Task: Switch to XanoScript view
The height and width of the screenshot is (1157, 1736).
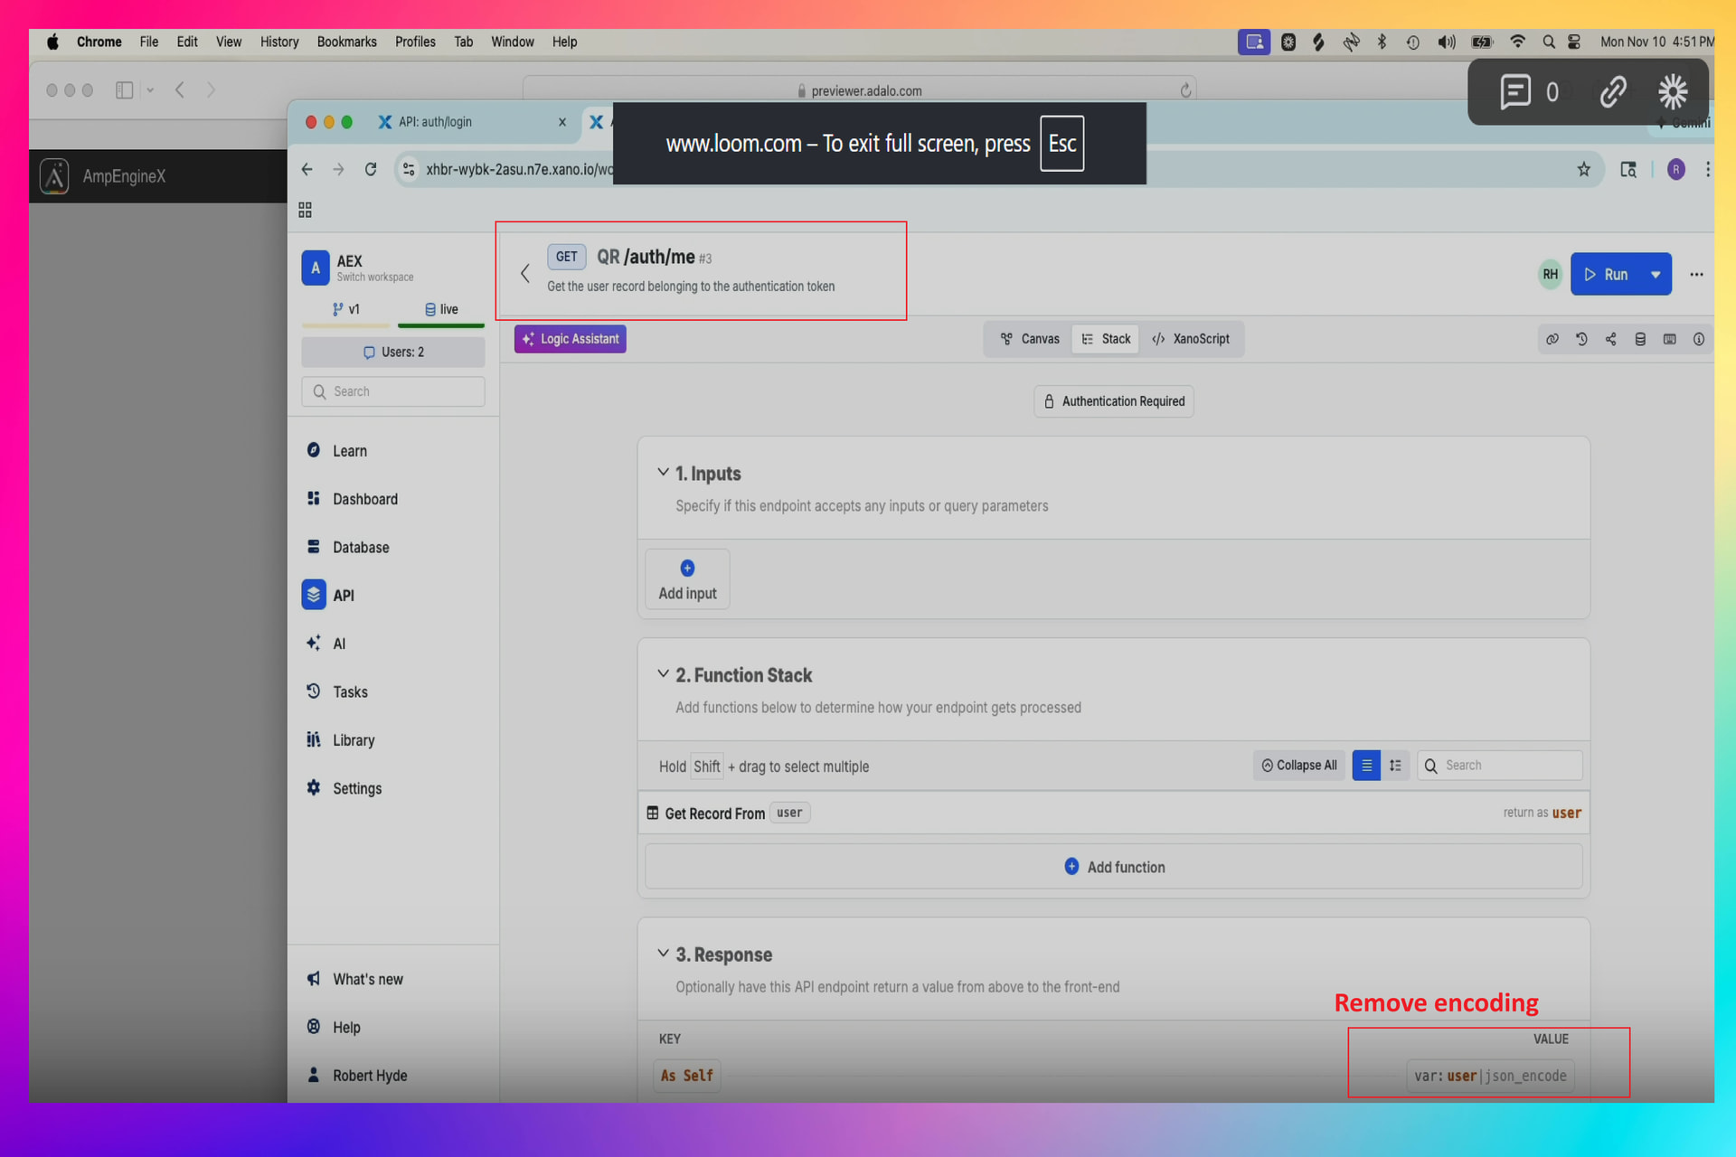Action: tap(1191, 339)
